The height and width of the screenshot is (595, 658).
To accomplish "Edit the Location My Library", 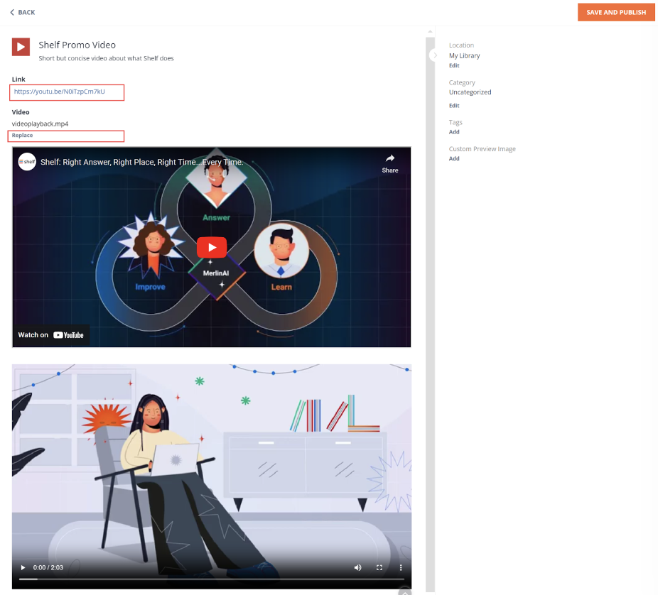I will point(454,65).
